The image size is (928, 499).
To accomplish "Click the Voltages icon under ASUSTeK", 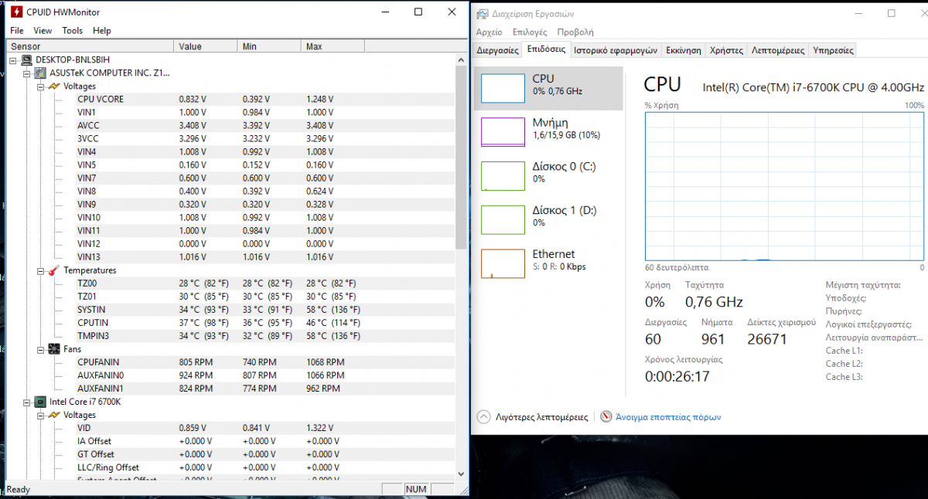I will pos(54,86).
